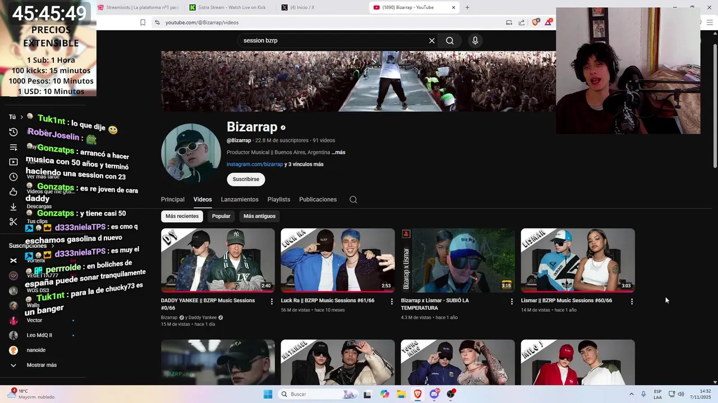
Task: Open options for DADDY YANKEE session video
Action: (x=272, y=301)
